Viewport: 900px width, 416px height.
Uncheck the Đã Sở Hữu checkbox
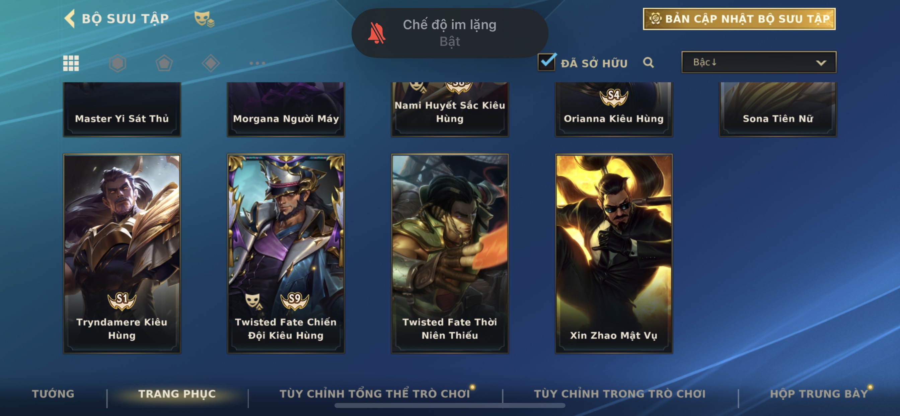546,62
